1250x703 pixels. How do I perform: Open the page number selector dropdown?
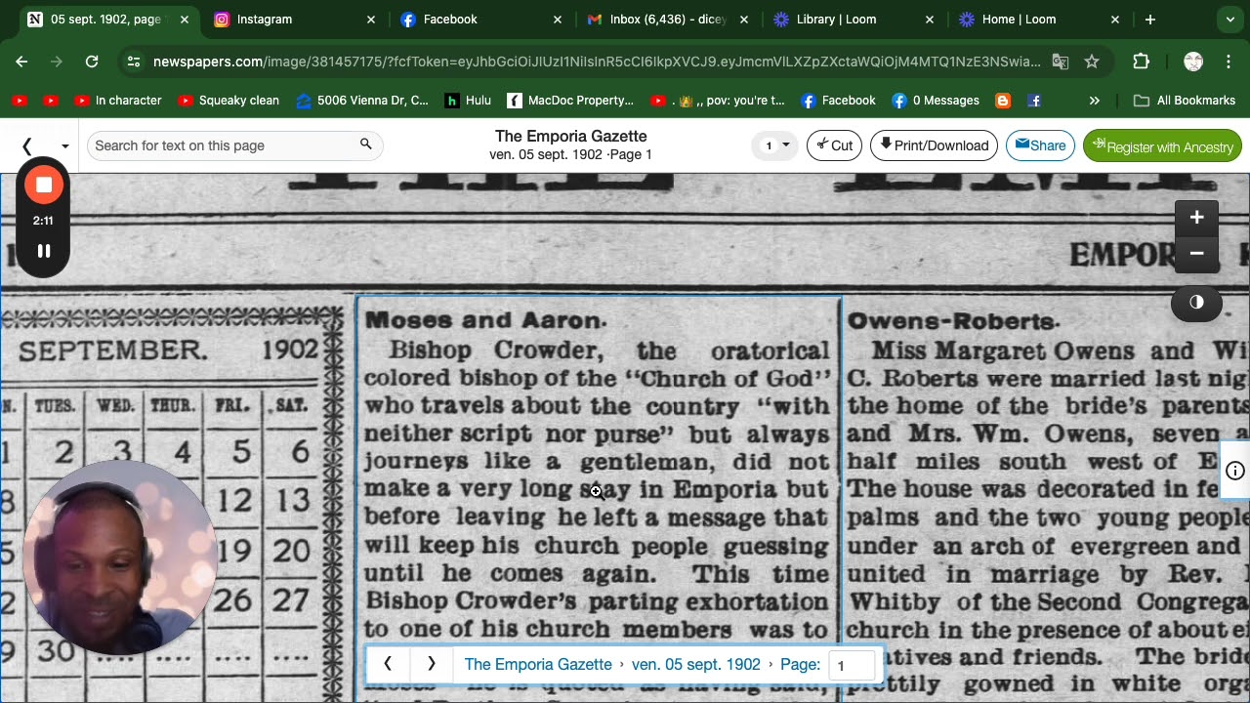(775, 145)
